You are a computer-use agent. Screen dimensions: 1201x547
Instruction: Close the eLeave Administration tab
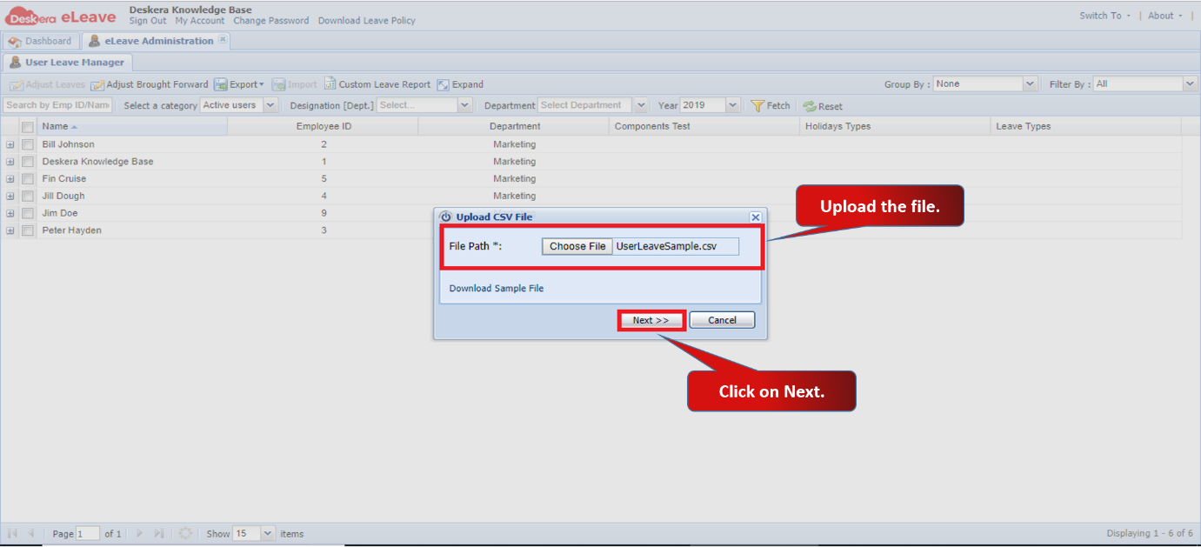[223, 40]
